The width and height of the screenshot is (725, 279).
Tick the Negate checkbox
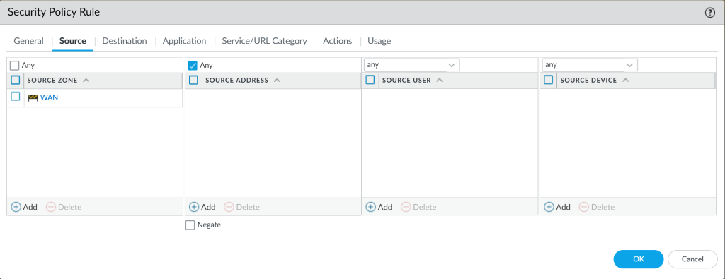tap(190, 225)
